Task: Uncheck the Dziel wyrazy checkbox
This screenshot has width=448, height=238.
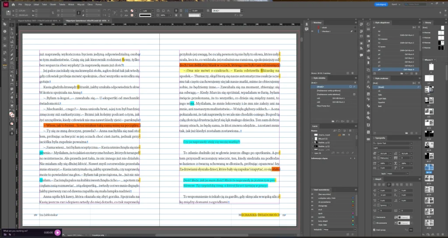Action: pyautogui.click(x=374, y=230)
